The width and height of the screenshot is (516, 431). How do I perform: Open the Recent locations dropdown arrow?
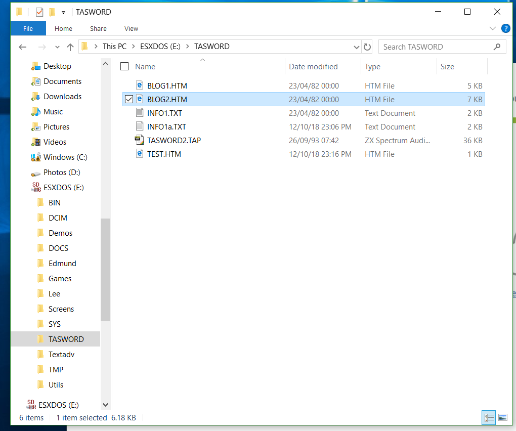pyautogui.click(x=57, y=47)
